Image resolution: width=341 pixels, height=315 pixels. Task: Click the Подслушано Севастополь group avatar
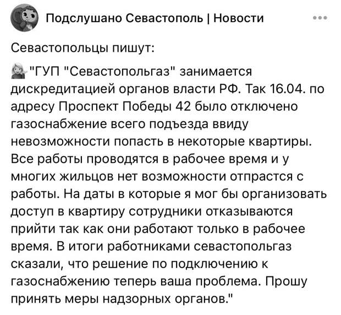point(23,18)
